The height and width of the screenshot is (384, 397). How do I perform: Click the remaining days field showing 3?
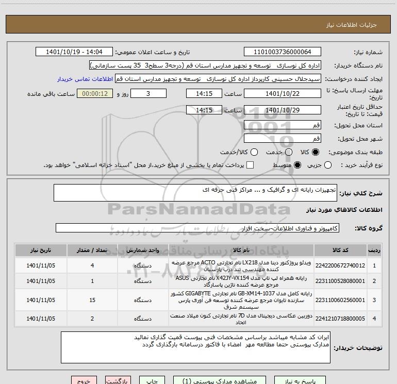(148, 93)
